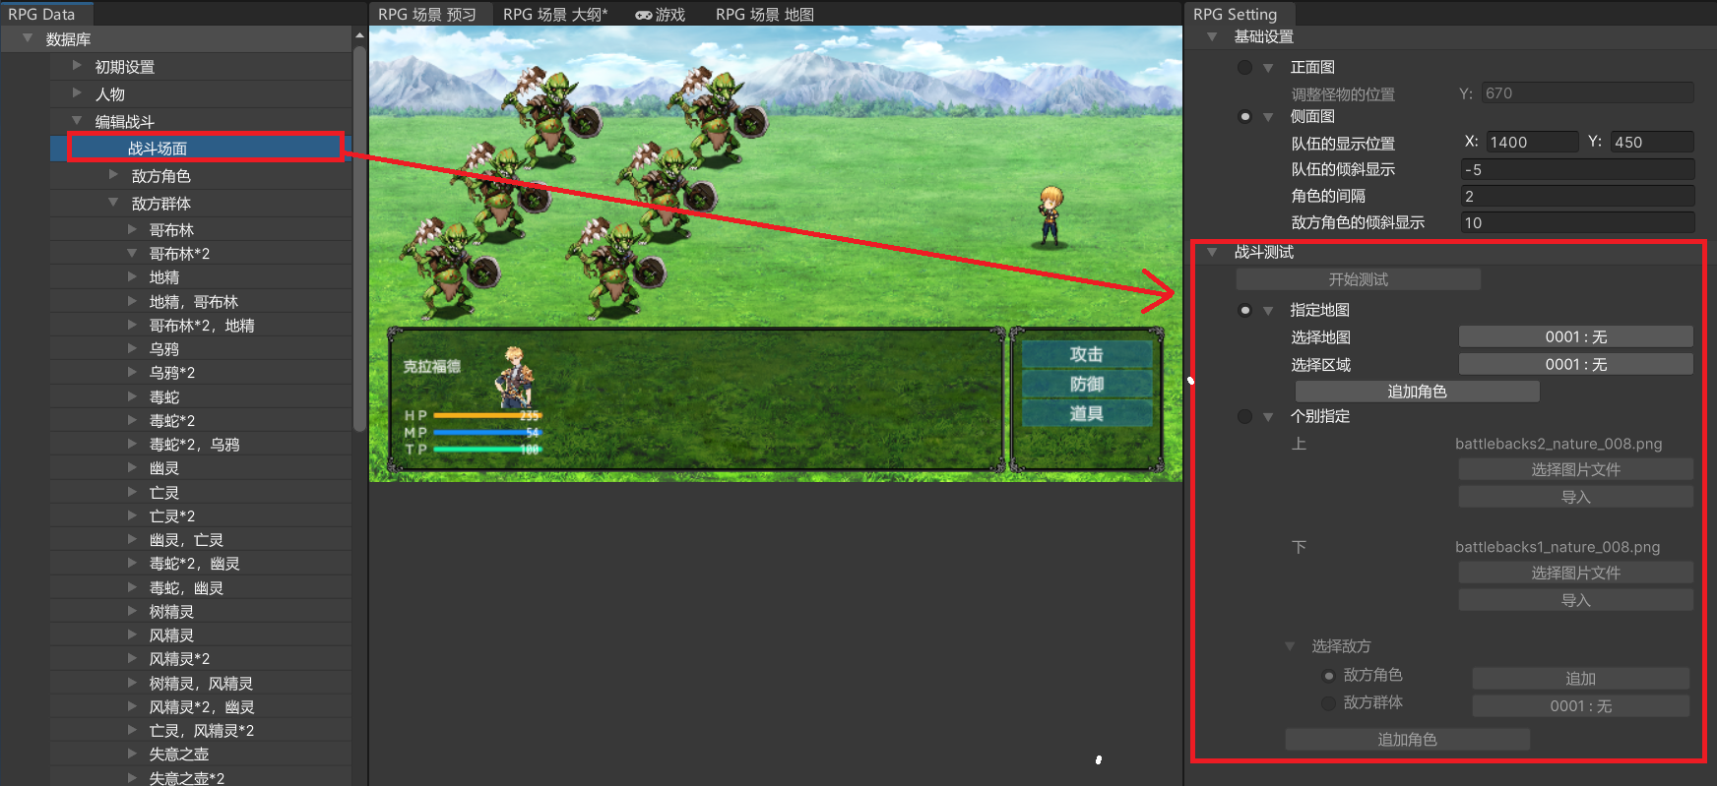Click the 攻击 battle command
Viewport: 1717px width, 786px height.
pyautogui.click(x=1086, y=354)
